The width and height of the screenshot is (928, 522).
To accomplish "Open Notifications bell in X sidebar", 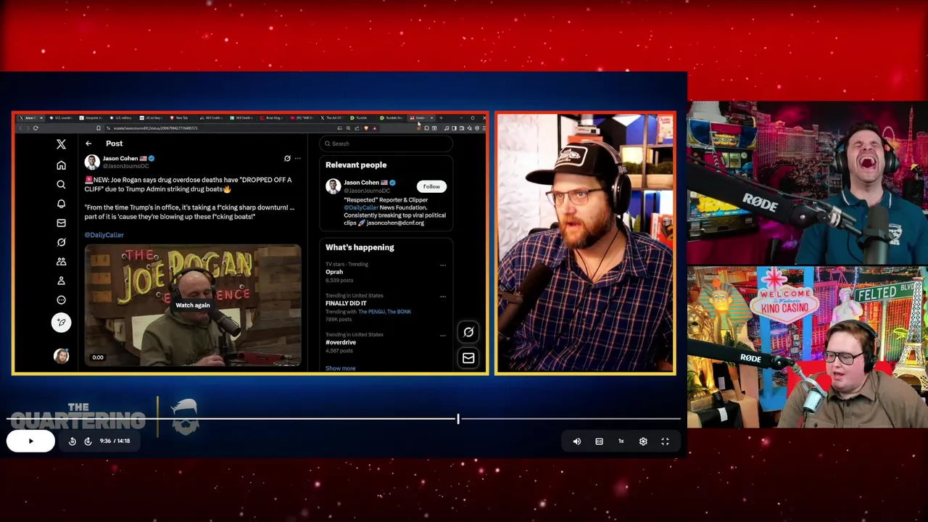I will point(61,204).
